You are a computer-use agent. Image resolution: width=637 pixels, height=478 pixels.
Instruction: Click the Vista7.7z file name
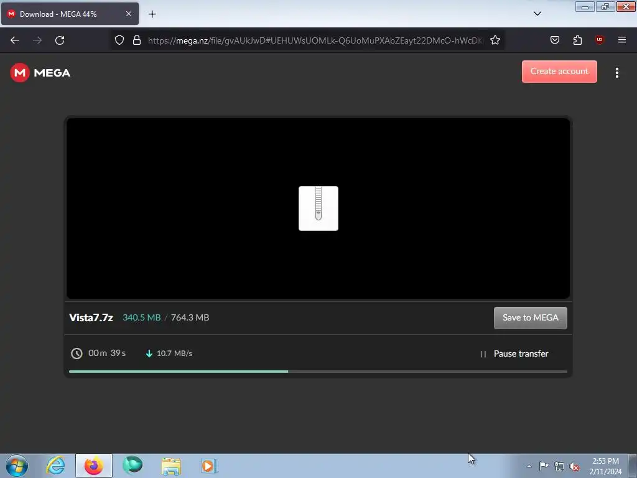coord(91,317)
